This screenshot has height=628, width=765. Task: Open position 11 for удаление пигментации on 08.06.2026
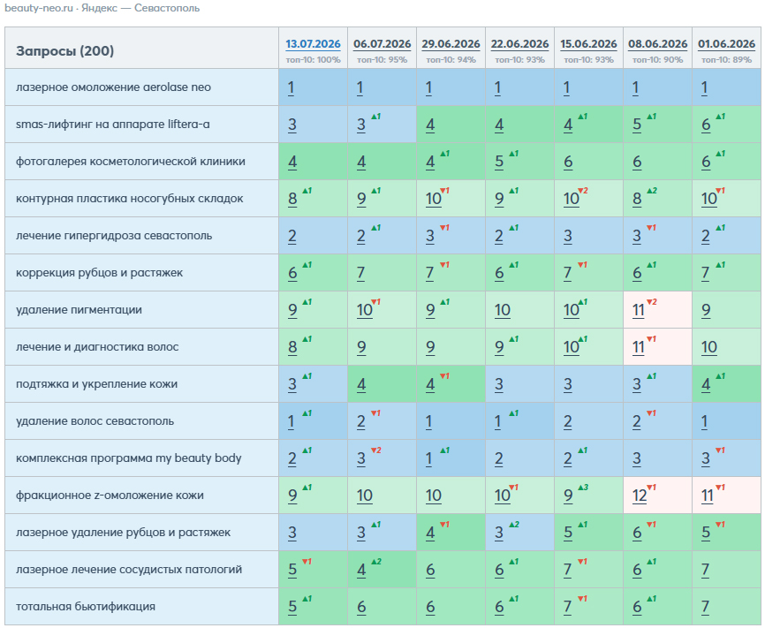(638, 310)
